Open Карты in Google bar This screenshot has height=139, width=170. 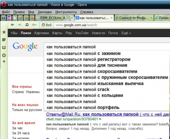(x=57, y=33)
